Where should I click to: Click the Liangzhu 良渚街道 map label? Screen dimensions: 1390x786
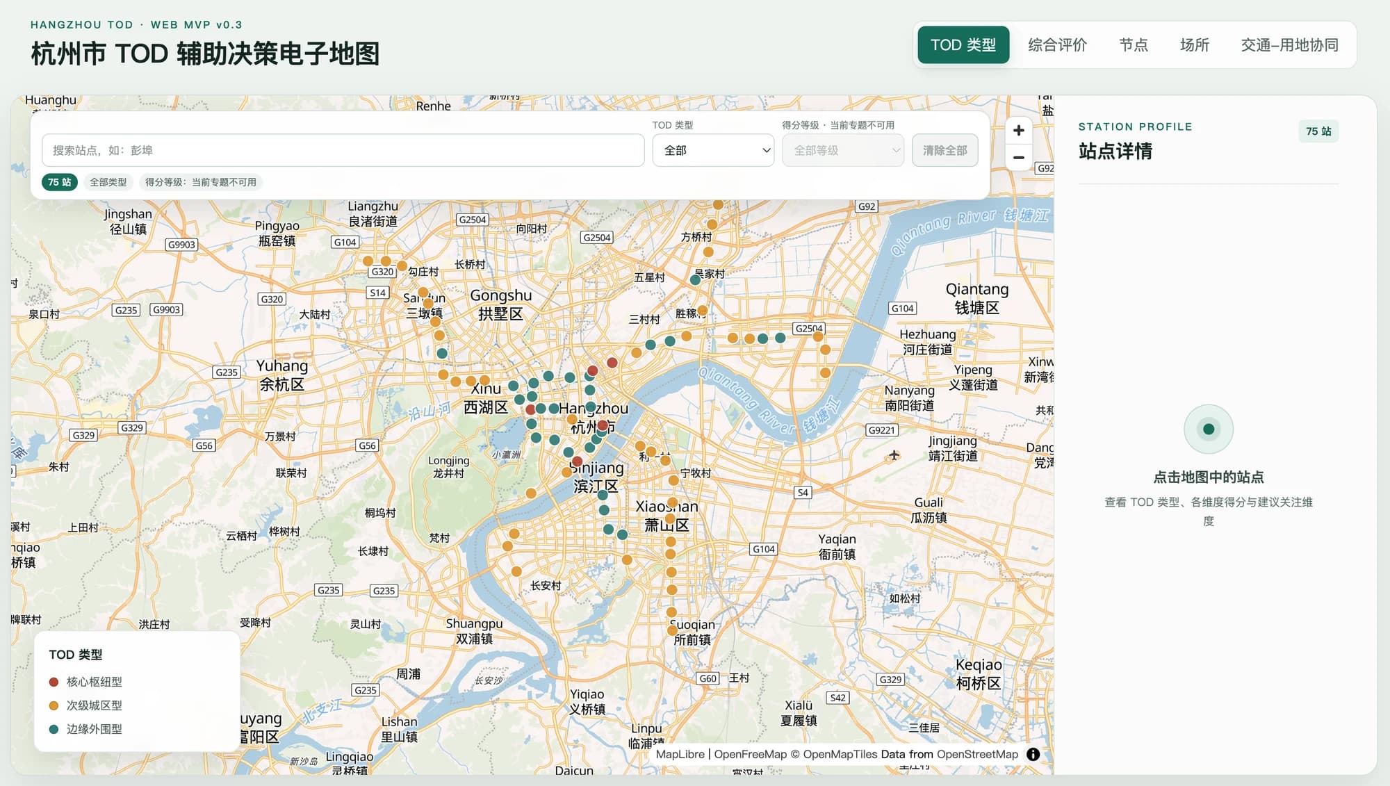(x=373, y=214)
